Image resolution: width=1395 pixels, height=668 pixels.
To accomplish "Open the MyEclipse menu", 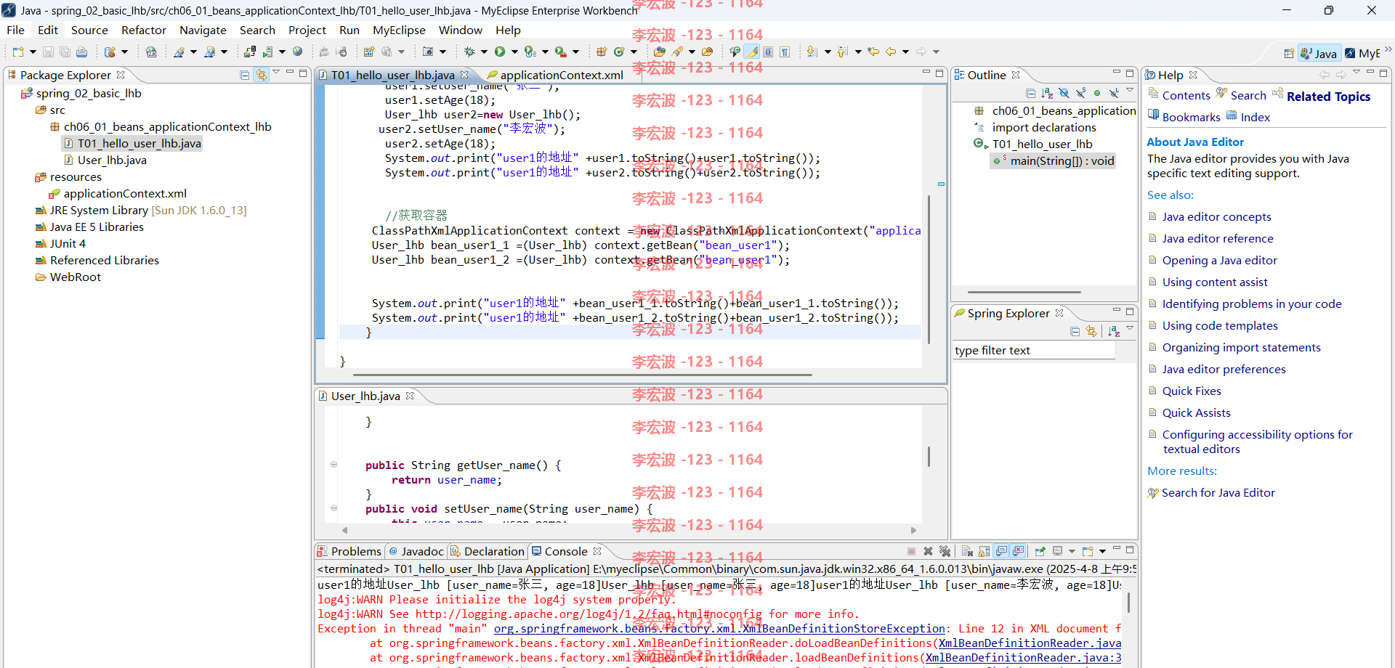I will [x=399, y=30].
